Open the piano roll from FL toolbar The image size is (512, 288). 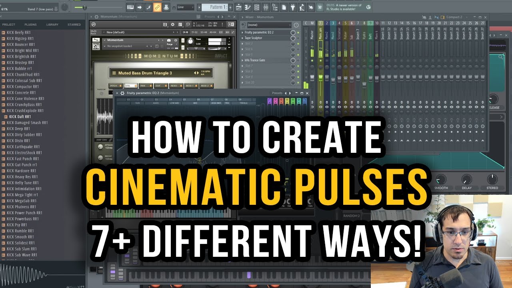click(x=248, y=7)
